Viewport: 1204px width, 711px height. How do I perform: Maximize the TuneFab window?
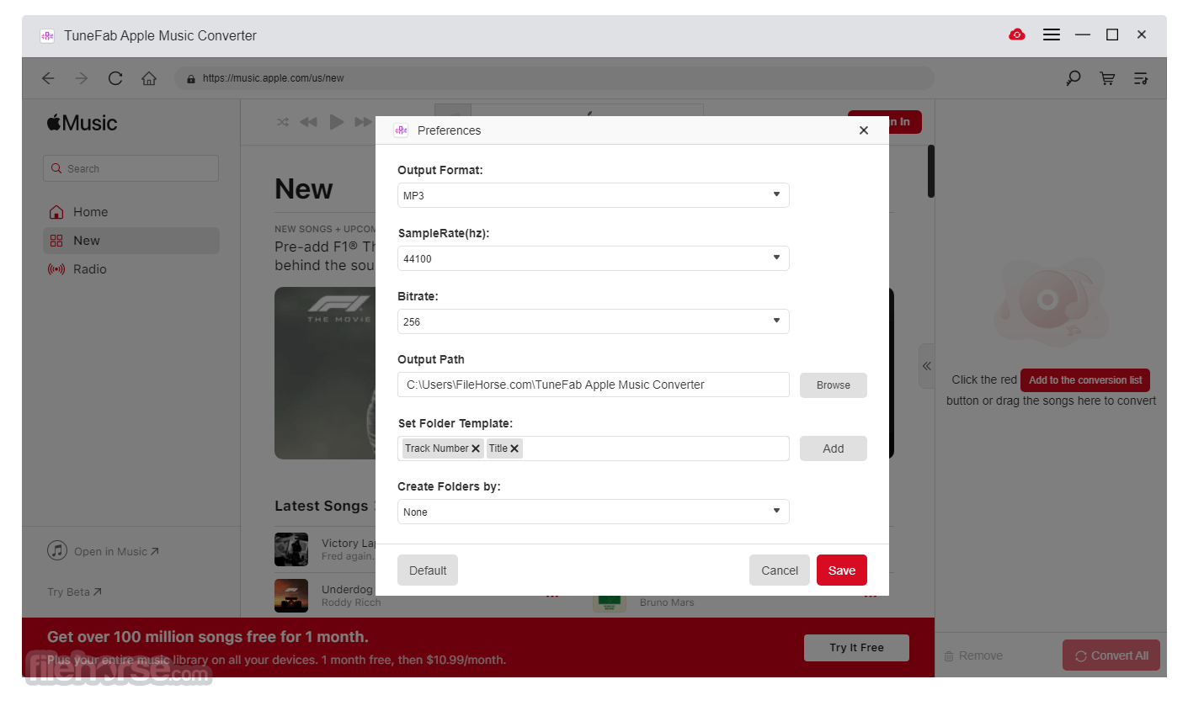pos(1112,34)
